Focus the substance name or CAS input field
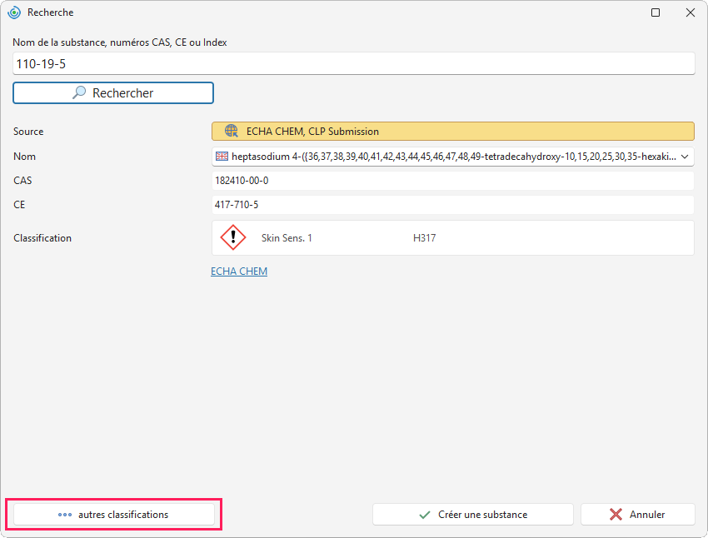 click(x=353, y=63)
